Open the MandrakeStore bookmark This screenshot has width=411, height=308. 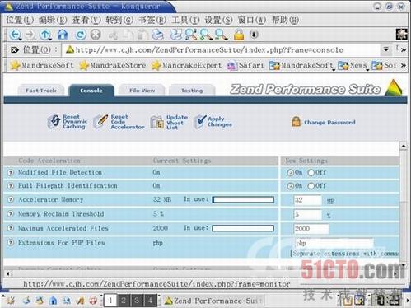113,65
